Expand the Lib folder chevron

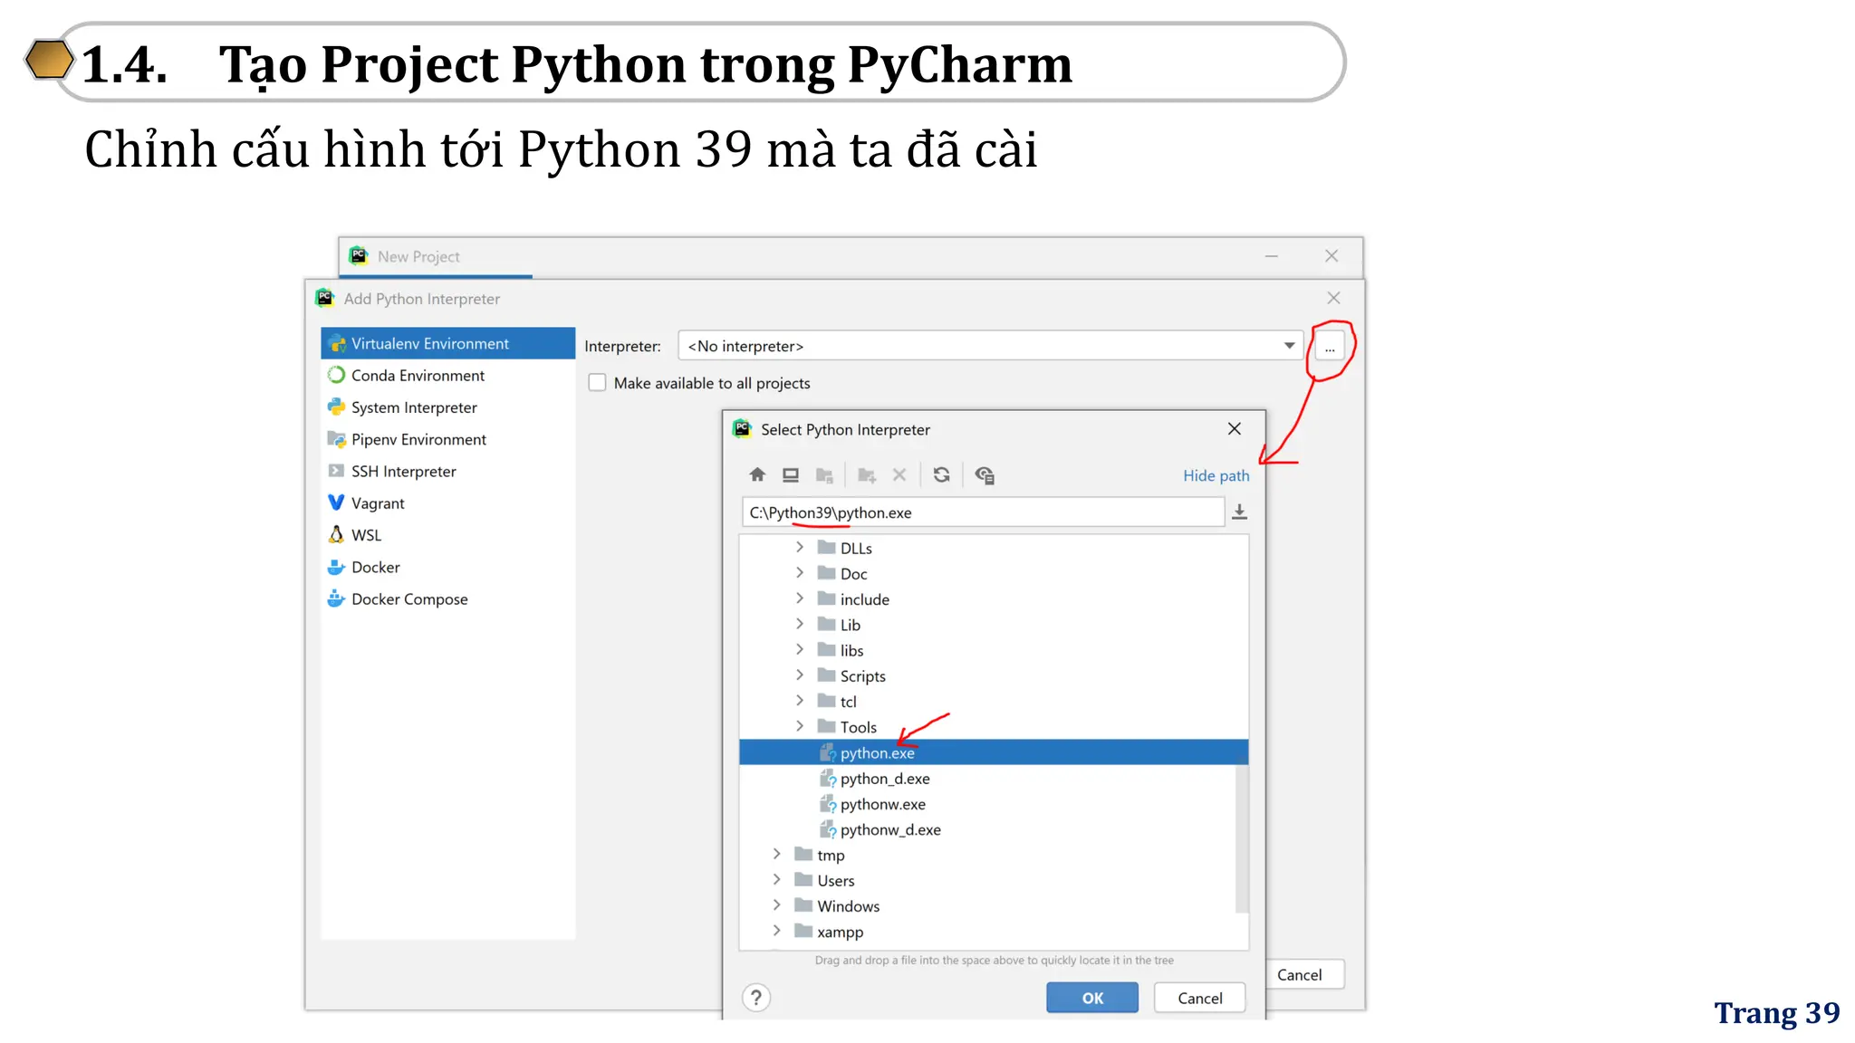pyautogui.click(x=800, y=625)
